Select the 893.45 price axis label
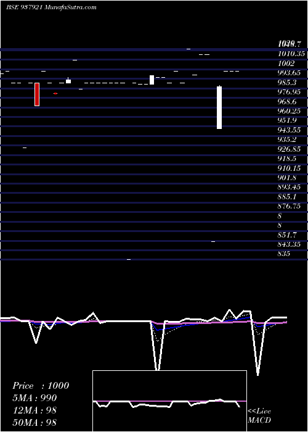Screen dimensions: 308x432 (289, 187)
